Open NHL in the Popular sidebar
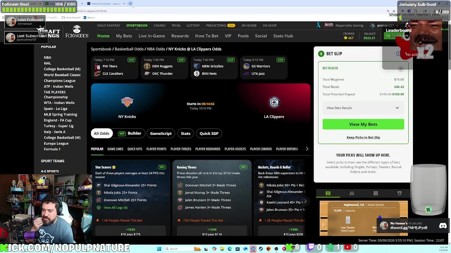Image resolution: width=451 pixels, height=253 pixels. tap(47, 63)
